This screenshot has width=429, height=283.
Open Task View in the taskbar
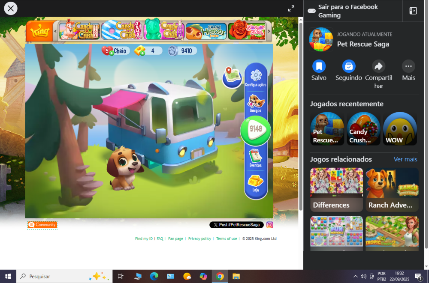(121, 277)
